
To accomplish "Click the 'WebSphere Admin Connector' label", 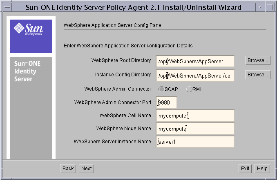I will 118,89.
